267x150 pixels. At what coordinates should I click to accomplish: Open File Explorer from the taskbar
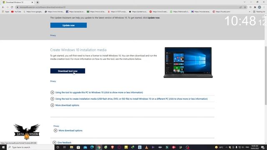[x=71, y=147]
